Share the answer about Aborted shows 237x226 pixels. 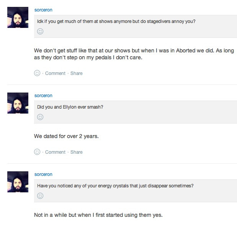(x=76, y=73)
